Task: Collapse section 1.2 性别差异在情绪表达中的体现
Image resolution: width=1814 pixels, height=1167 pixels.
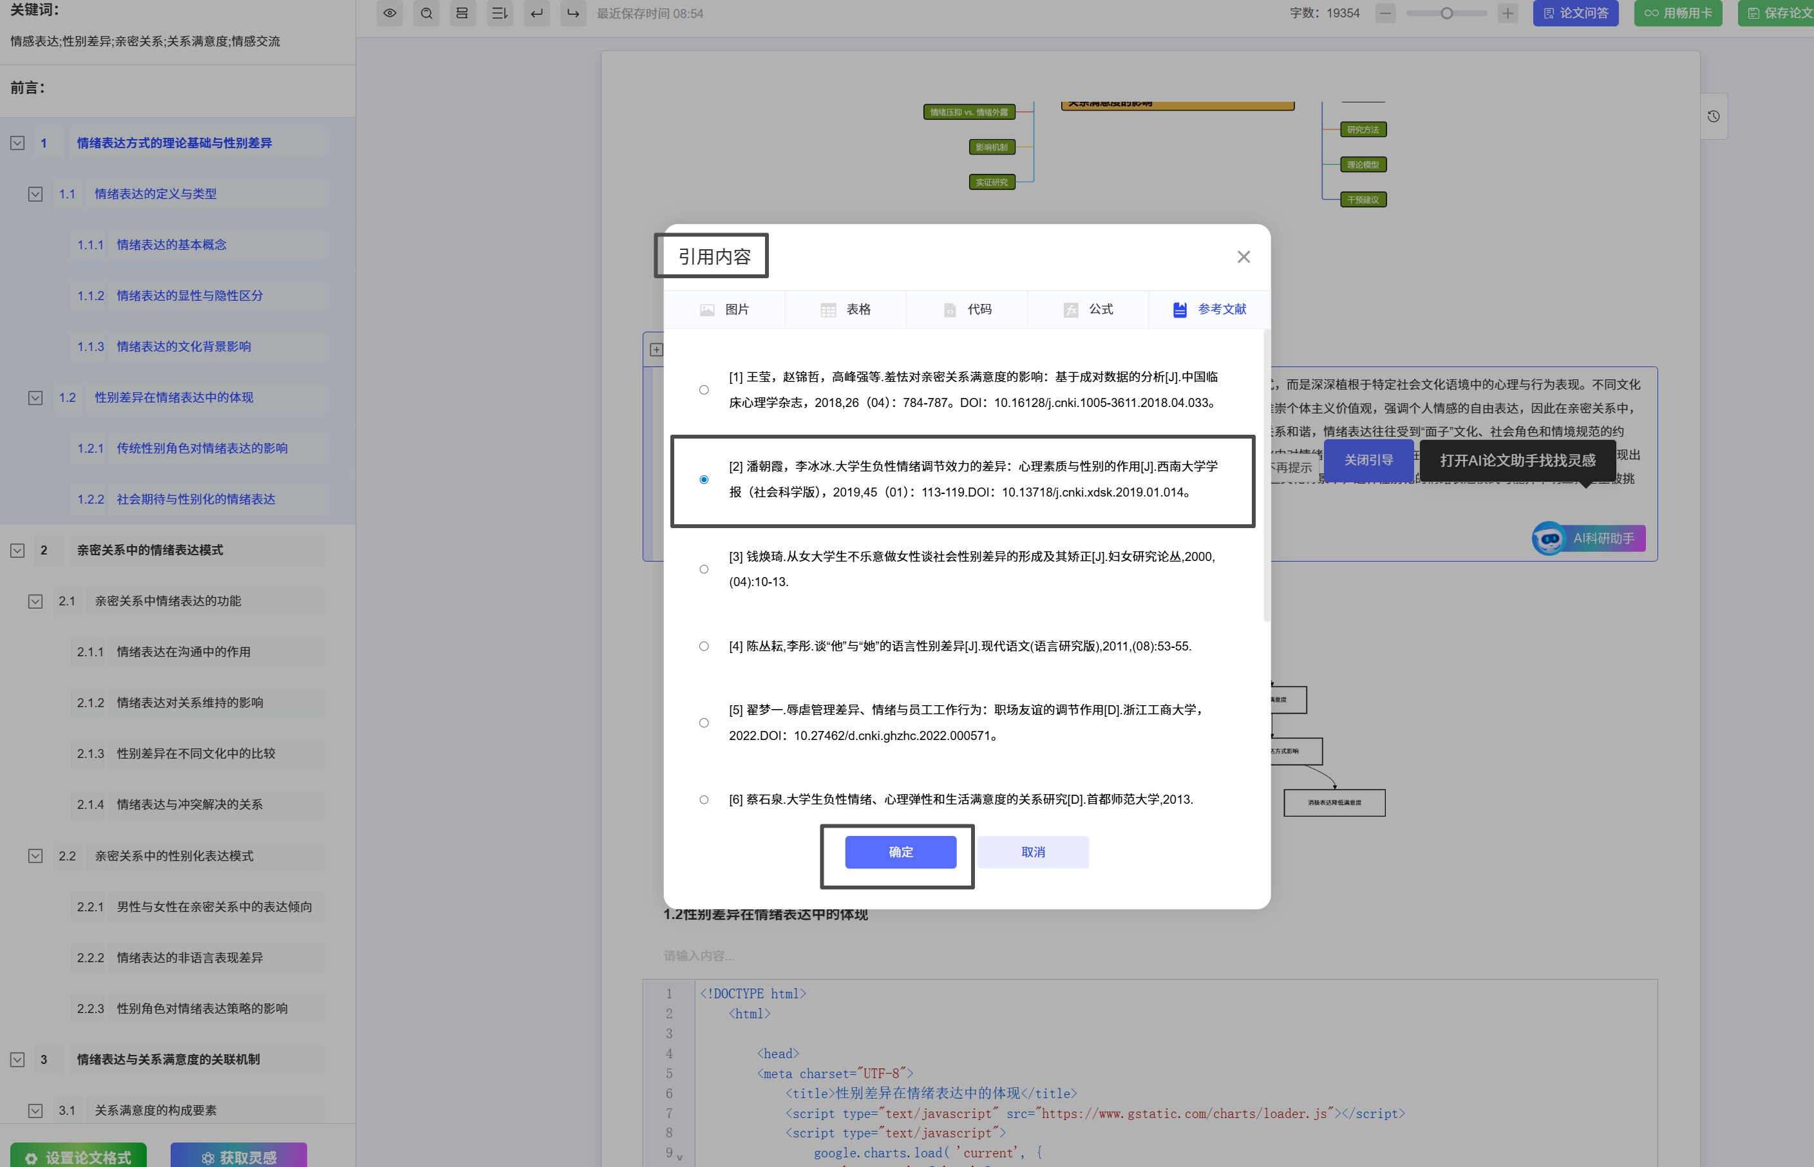Action: 35,398
